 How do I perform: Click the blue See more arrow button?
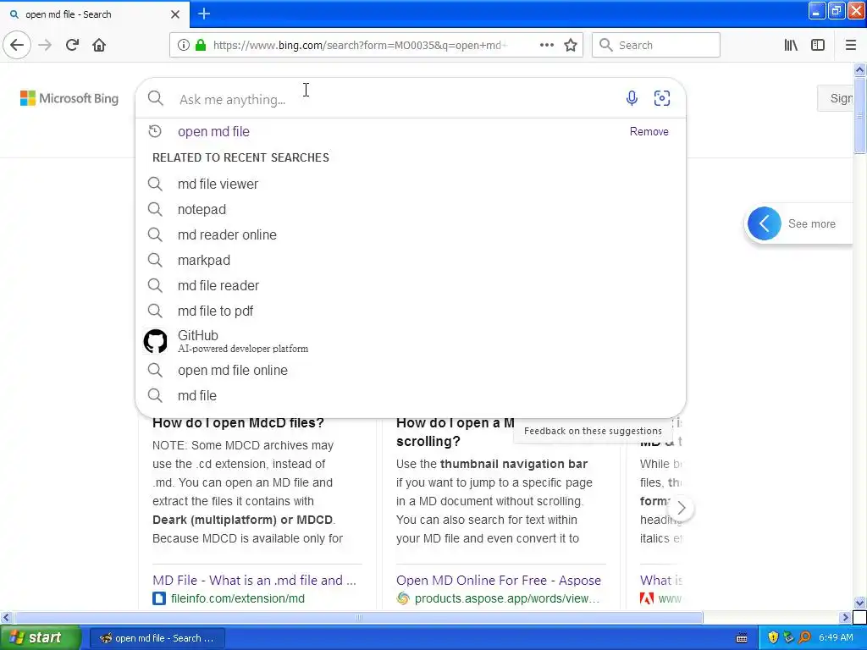coord(765,223)
